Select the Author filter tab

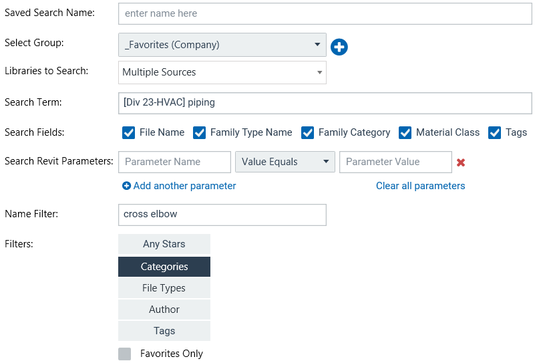coord(164,310)
